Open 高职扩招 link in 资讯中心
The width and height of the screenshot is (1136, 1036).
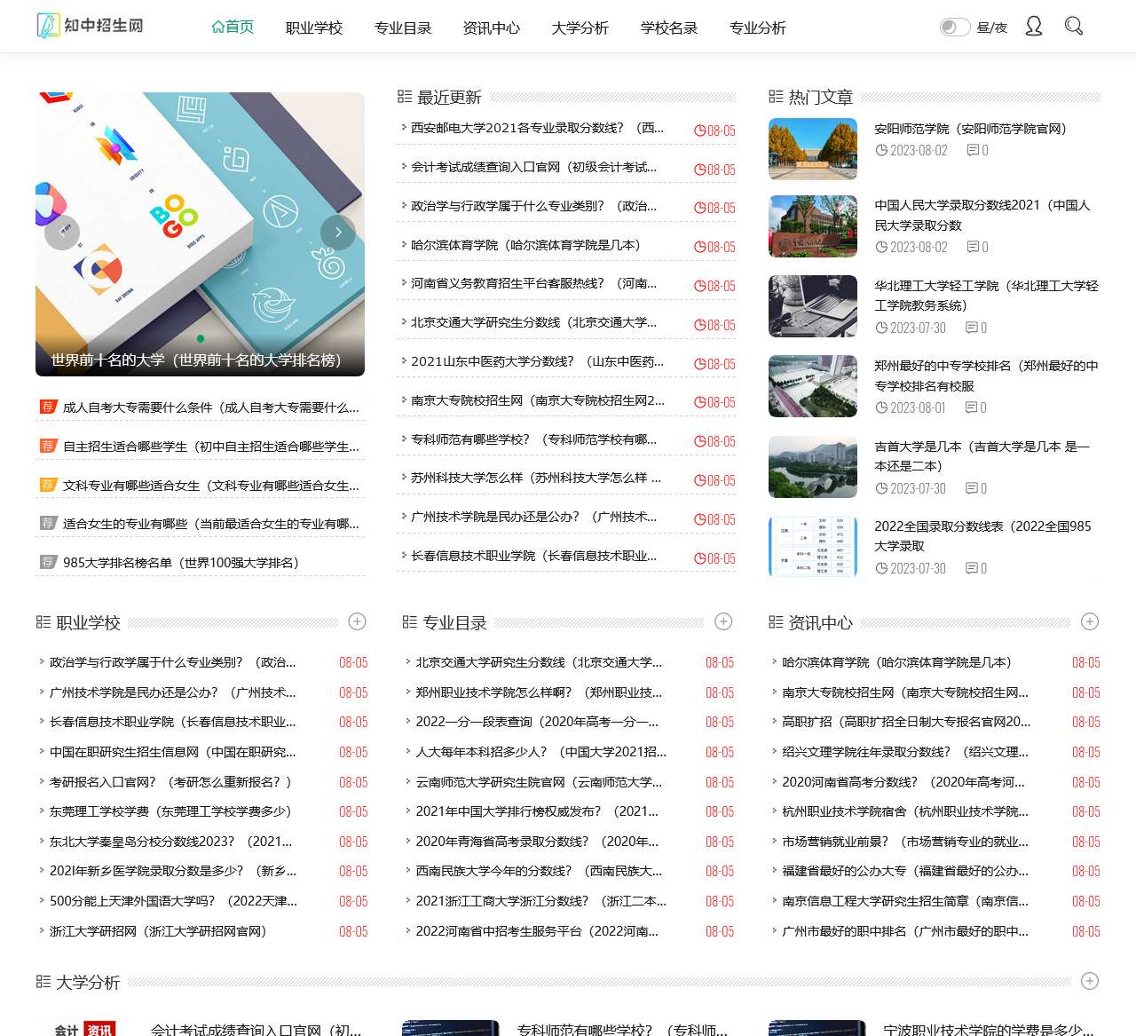[x=906, y=722]
